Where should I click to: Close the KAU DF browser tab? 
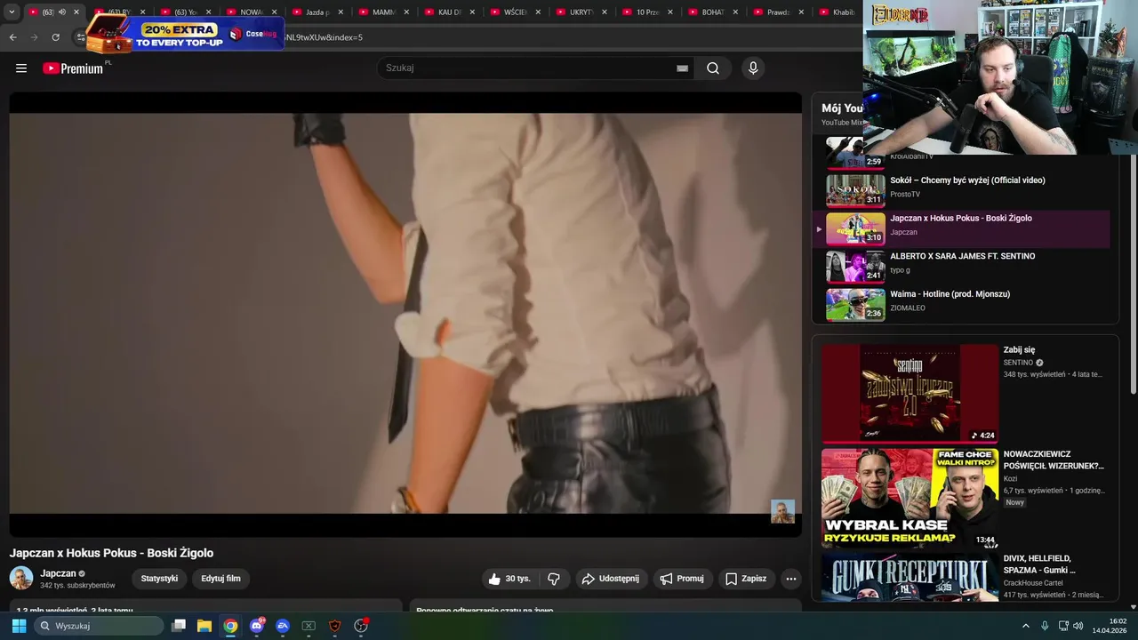(x=473, y=12)
